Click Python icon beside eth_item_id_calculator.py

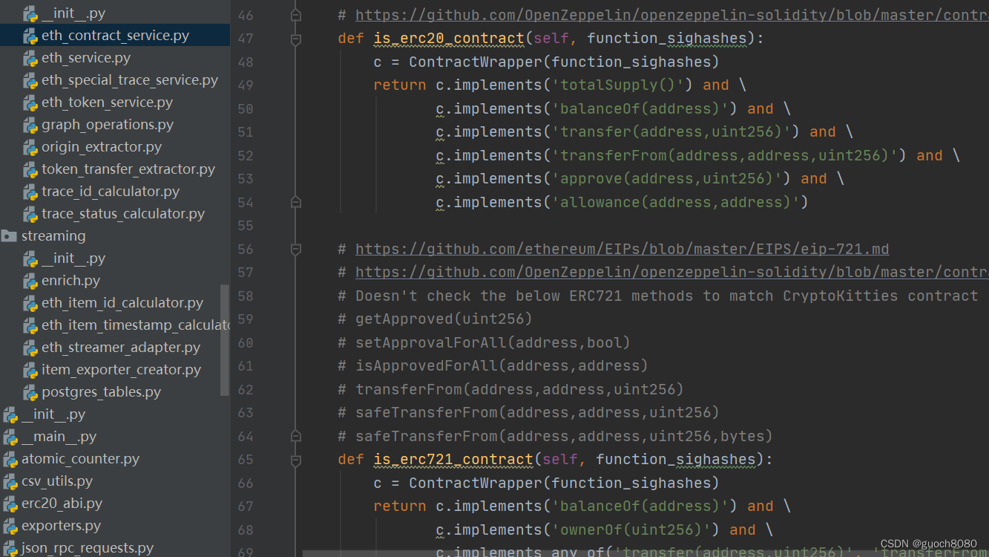(x=30, y=303)
